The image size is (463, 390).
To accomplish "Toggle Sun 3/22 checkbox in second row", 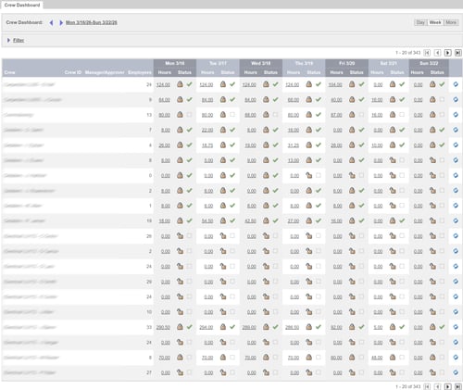I will pos(442,99).
